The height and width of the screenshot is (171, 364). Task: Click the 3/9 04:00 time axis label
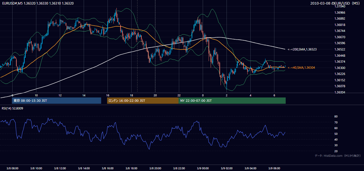[250, 168]
